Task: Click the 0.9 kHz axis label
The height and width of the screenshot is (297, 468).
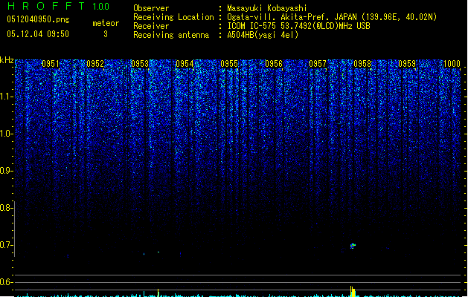Action: pos(6,171)
